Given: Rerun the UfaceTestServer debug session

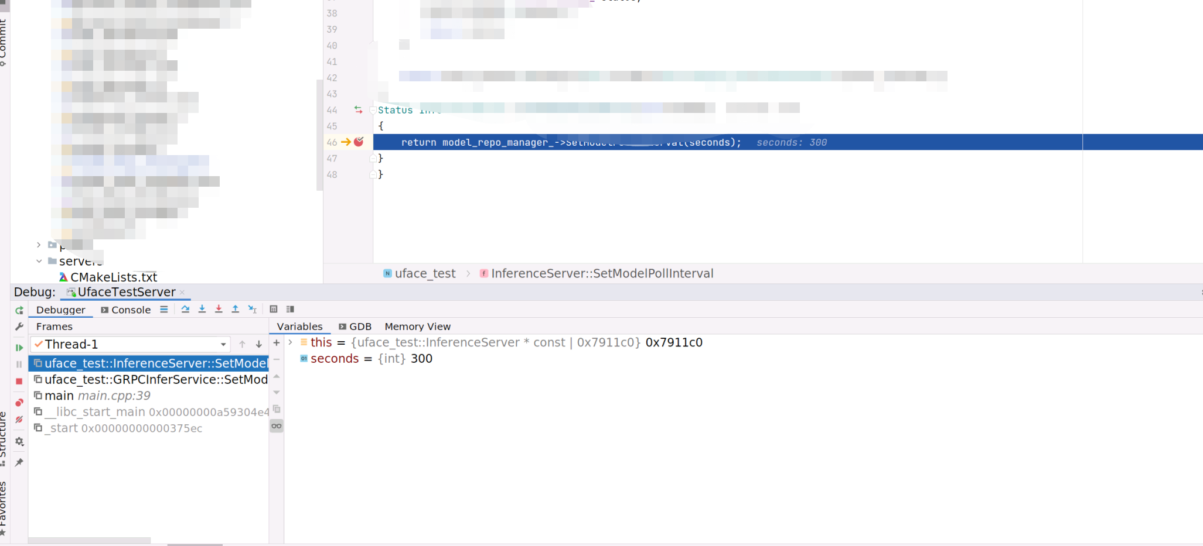Looking at the screenshot, I should point(19,310).
